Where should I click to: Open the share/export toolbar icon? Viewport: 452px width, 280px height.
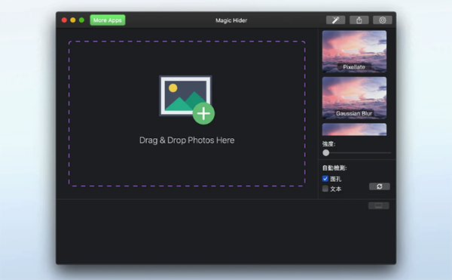pyautogui.click(x=359, y=20)
